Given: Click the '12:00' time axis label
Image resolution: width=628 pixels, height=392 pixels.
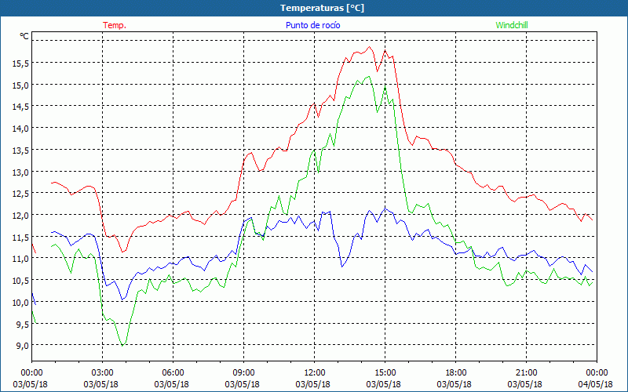Looking at the screenshot, I should pos(315,373).
